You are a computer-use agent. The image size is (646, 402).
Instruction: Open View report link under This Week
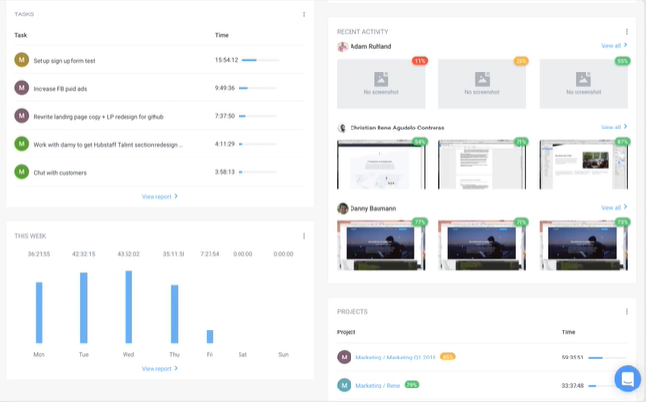(x=159, y=368)
